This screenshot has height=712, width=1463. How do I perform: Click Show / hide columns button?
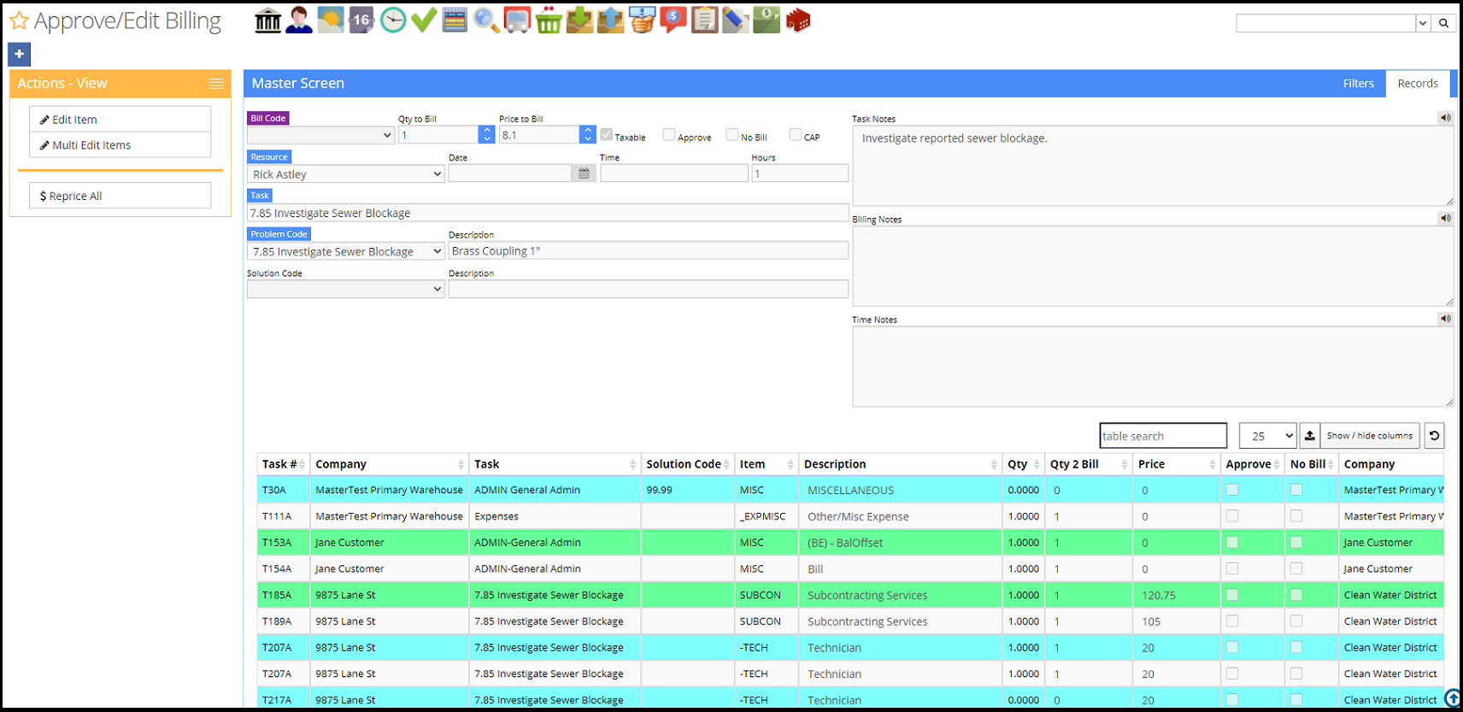coord(1369,436)
